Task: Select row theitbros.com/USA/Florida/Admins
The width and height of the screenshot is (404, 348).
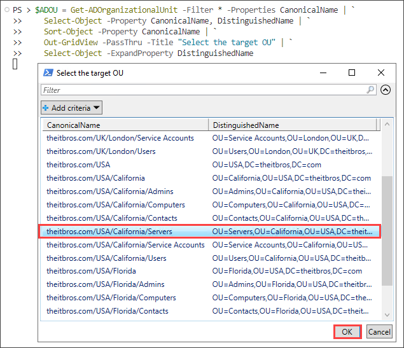Action: click(211, 284)
